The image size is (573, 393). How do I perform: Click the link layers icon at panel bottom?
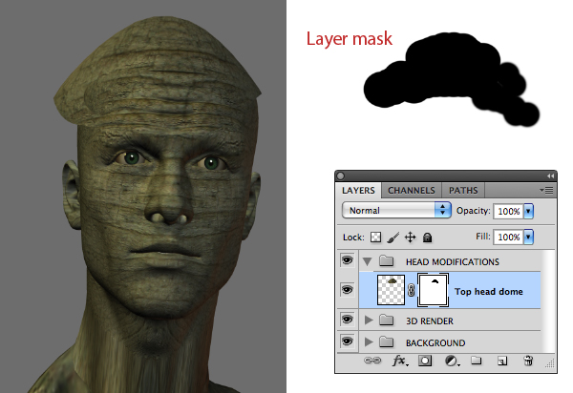[x=372, y=361]
